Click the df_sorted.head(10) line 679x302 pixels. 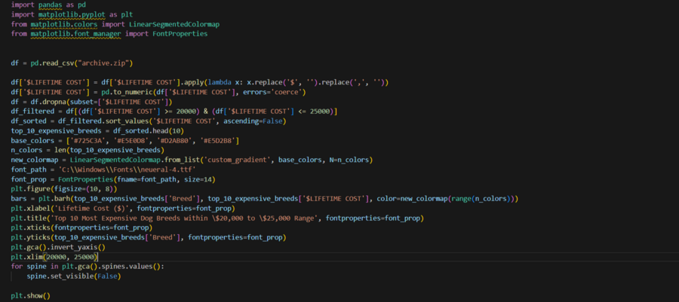pyautogui.click(x=97, y=131)
